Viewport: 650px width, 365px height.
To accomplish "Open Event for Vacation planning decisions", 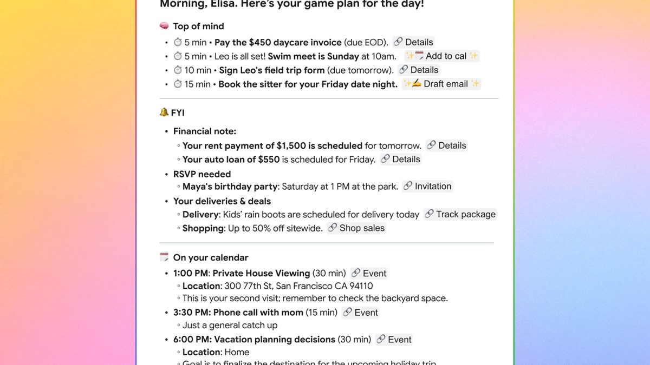I will click(x=394, y=340).
